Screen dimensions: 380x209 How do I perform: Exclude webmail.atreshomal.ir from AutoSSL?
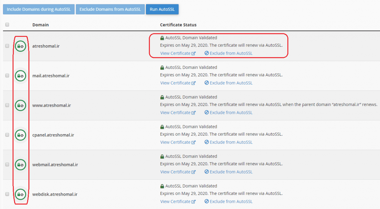click(x=229, y=172)
